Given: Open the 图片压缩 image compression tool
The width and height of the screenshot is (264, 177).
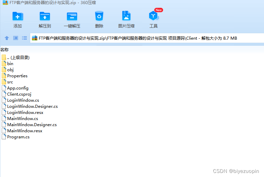Looking at the screenshot, I should click(126, 16).
